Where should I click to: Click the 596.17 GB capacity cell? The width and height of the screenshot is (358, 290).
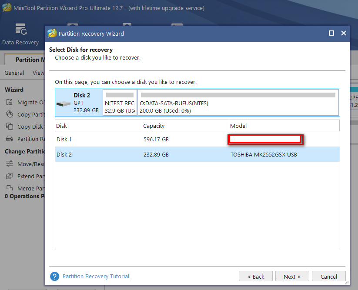[x=156, y=139]
